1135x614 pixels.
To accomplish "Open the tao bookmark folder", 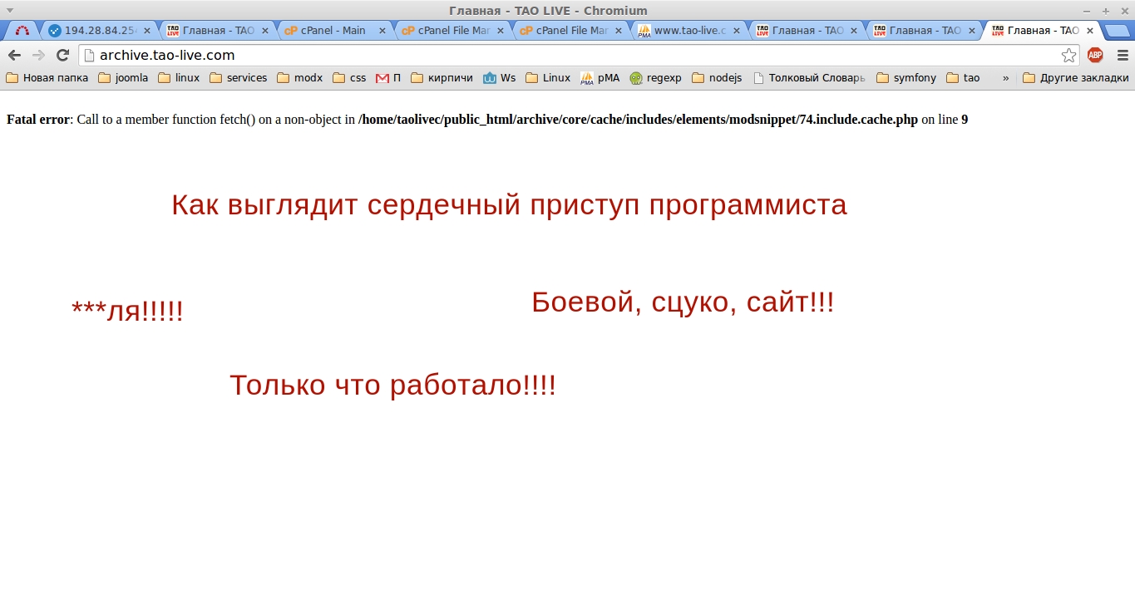I will (x=963, y=78).
